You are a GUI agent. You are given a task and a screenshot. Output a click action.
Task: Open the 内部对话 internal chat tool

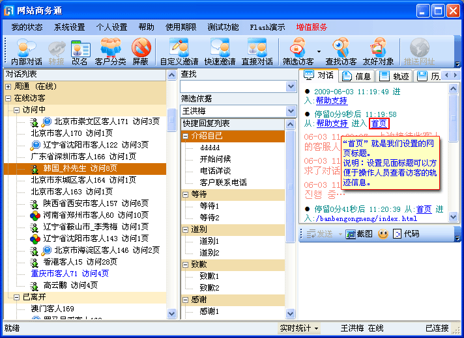[x=26, y=51]
